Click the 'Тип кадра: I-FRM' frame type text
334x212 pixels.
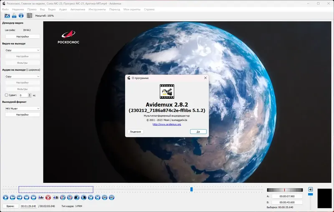(72, 206)
